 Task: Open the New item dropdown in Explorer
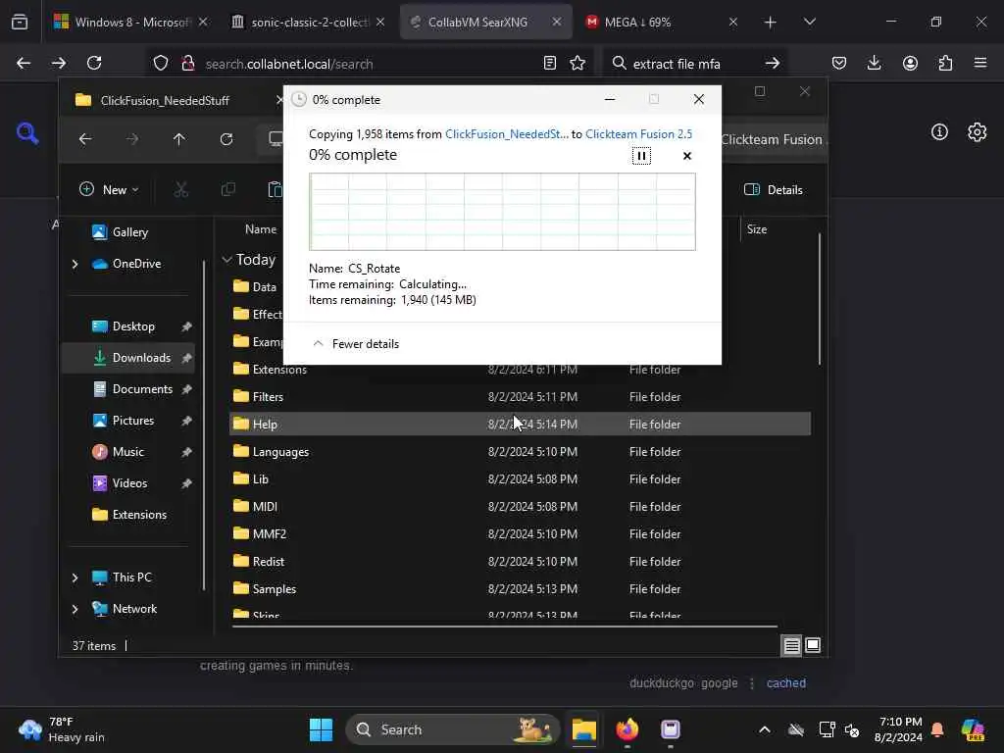(109, 189)
